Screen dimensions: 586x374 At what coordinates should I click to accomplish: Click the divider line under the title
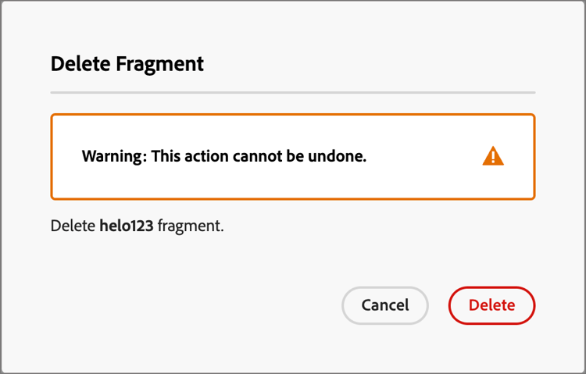(x=292, y=92)
